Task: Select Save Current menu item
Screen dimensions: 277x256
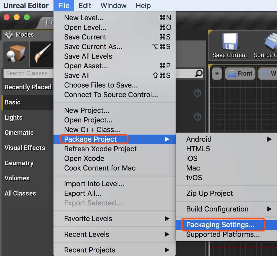Action: click(x=115, y=37)
